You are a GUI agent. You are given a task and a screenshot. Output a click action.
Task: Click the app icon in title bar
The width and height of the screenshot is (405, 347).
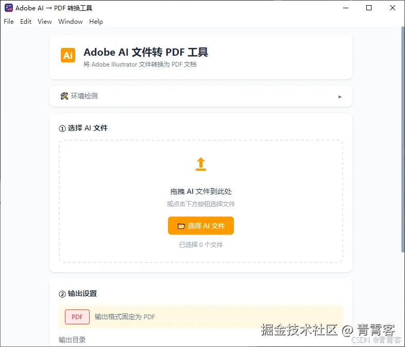pos(9,8)
